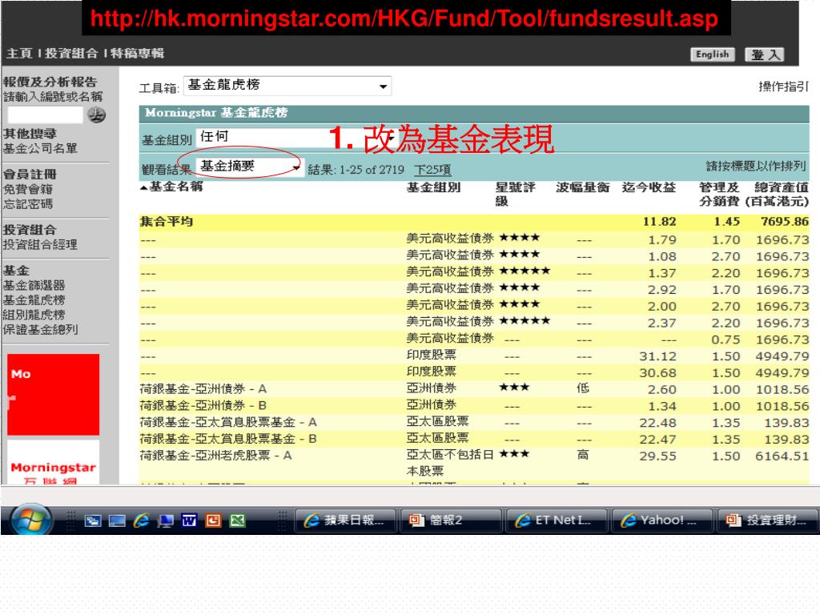
Task: Switch to the 簡報2 taskbar window
Action: (x=451, y=521)
